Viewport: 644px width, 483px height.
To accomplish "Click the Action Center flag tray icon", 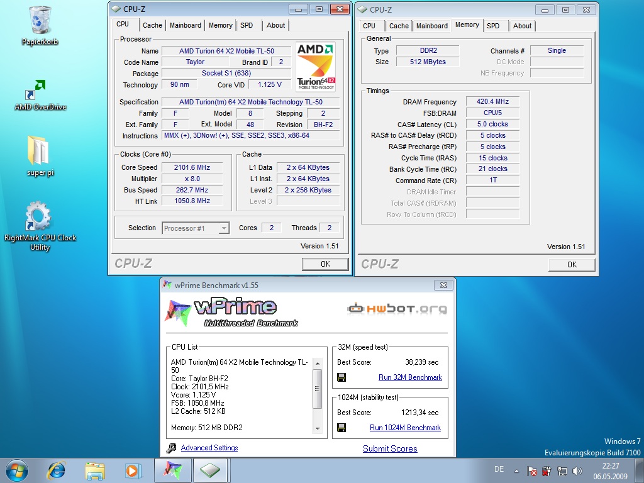I will pyautogui.click(x=531, y=470).
